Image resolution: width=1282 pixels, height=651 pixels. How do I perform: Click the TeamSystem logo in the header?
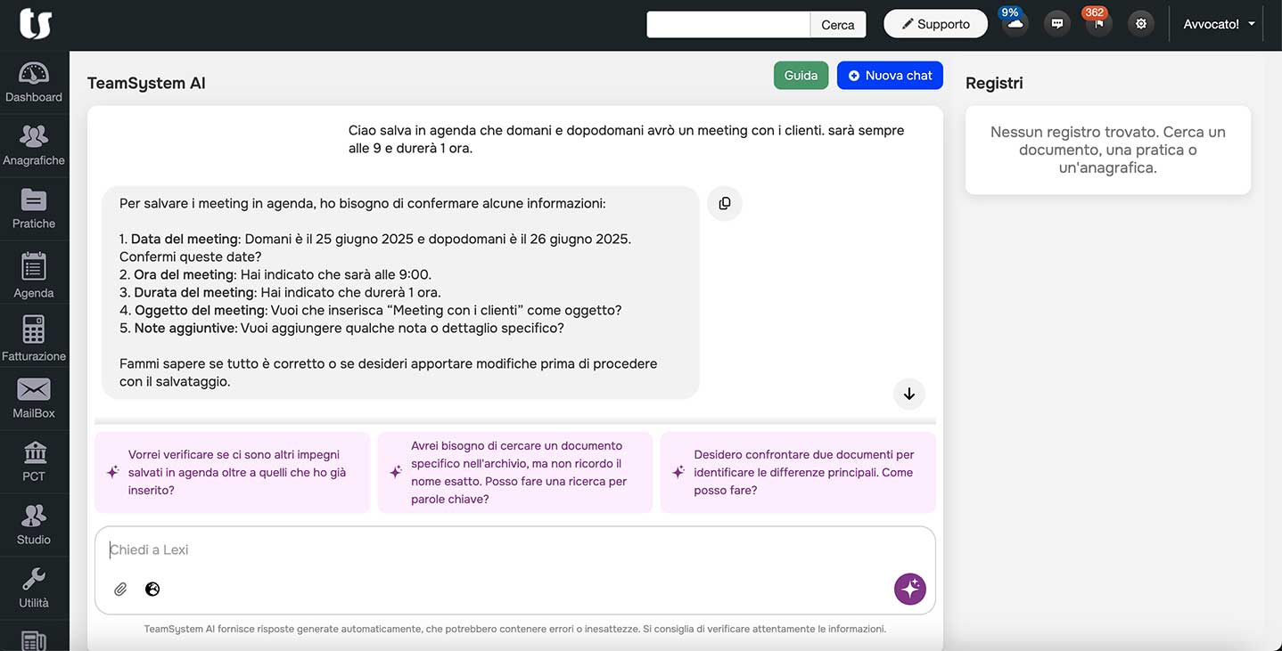(x=35, y=24)
